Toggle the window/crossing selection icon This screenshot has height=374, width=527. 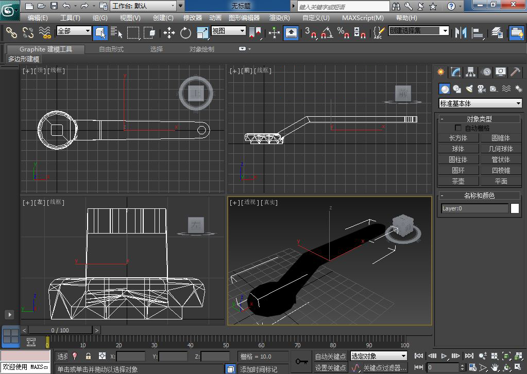pos(149,32)
